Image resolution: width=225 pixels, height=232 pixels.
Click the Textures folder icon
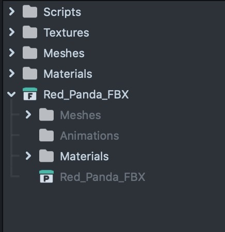(x=30, y=32)
